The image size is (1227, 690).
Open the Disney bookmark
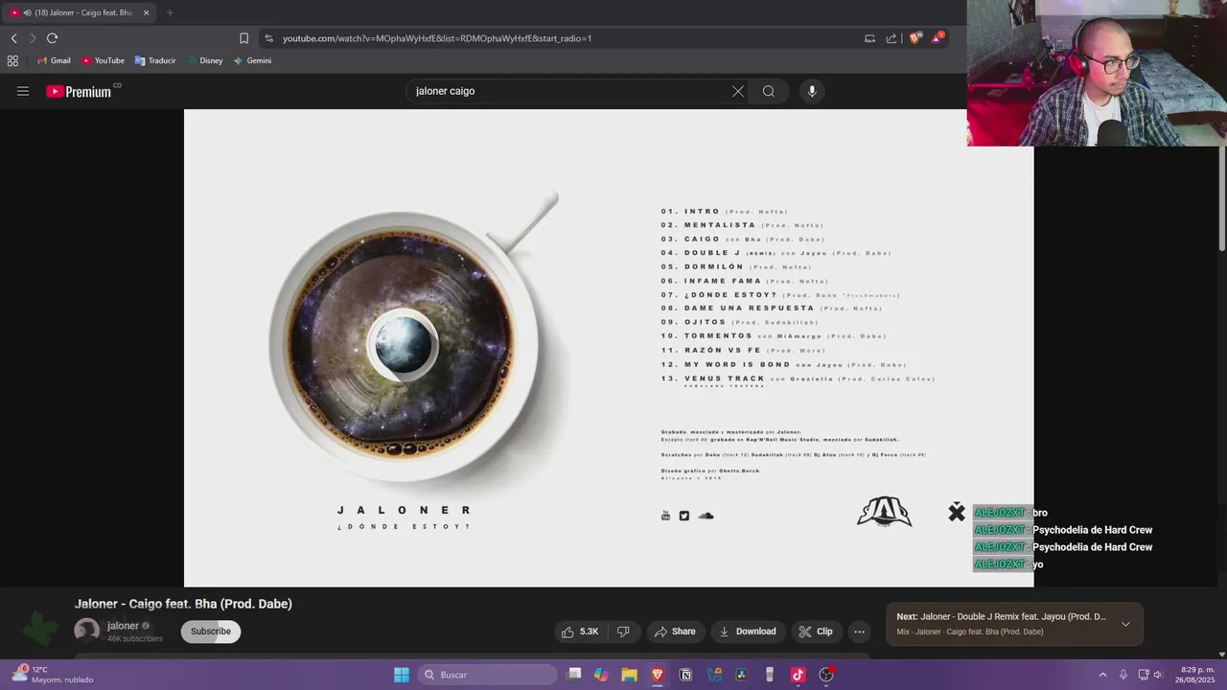coord(204,60)
